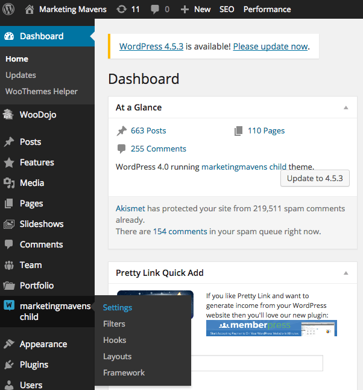Click the blue W theme icon

coord(9,305)
